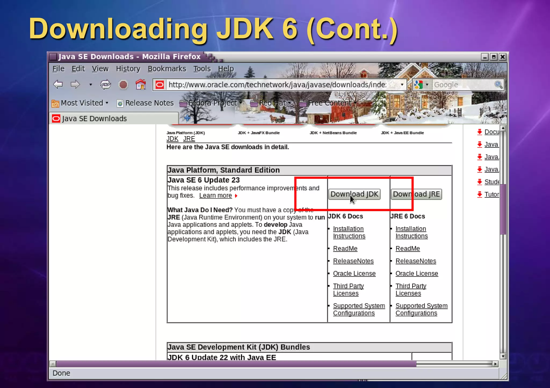Maximize the Firefox window
This screenshot has width=550, height=388.
(494, 57)
